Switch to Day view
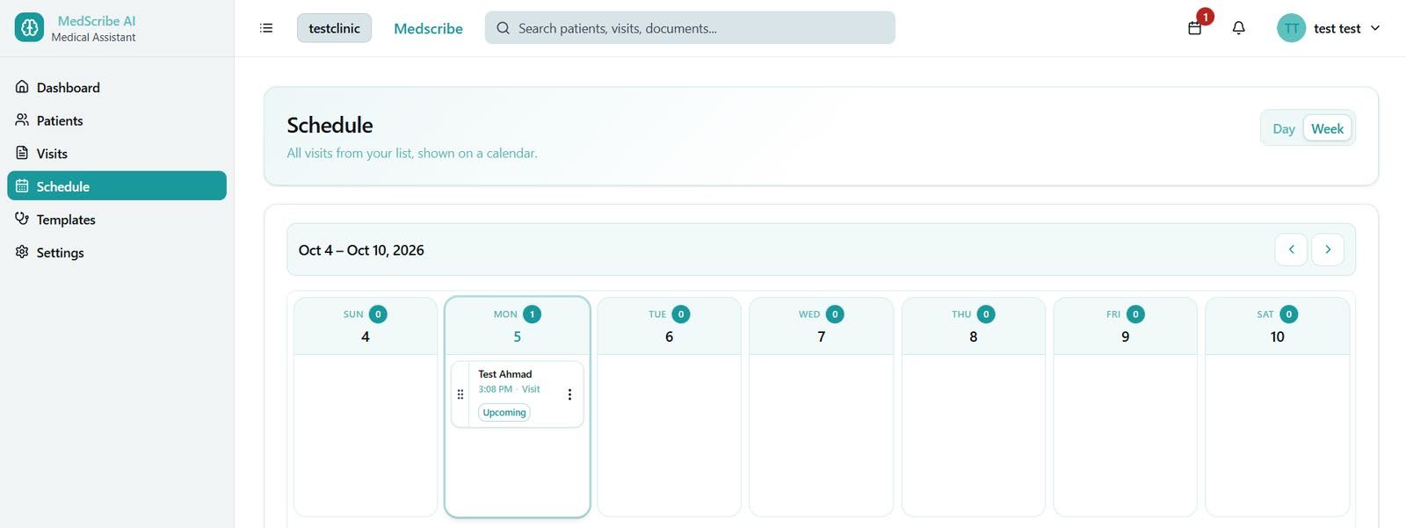Screen dimensions: 1406x528 pos(1284,129)
